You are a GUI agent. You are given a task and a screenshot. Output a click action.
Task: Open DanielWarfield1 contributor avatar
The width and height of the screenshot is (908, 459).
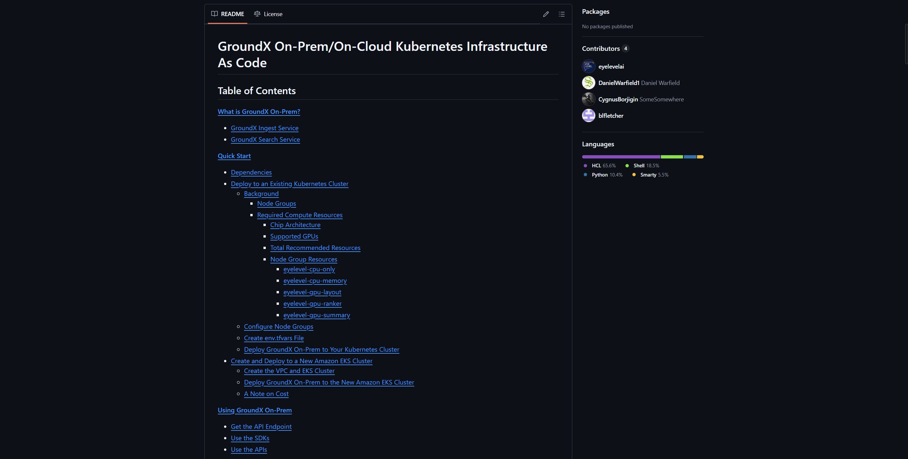coord(588,83)
